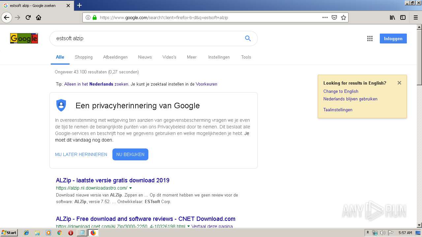This screenshot has height=237, width=422.
Task: Go back to the previous page
Action: [x=7, y=17]
